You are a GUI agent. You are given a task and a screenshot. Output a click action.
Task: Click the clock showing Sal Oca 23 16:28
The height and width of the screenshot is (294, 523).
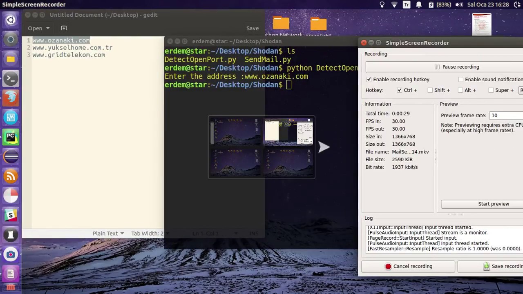point(488,4)
